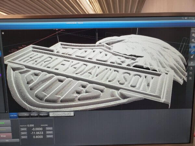
Task: Click the system tray volume icon
Action: tap(186, 18)
